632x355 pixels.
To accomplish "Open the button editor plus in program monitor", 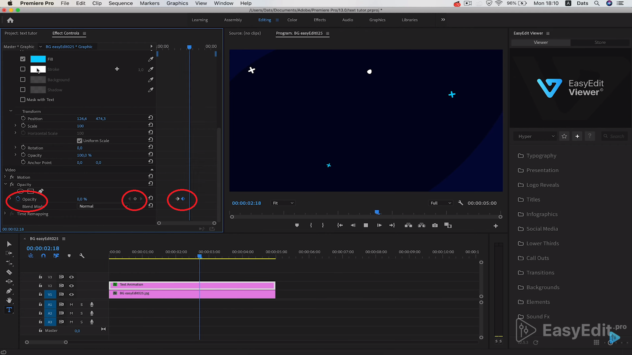I will click(496, 226).
